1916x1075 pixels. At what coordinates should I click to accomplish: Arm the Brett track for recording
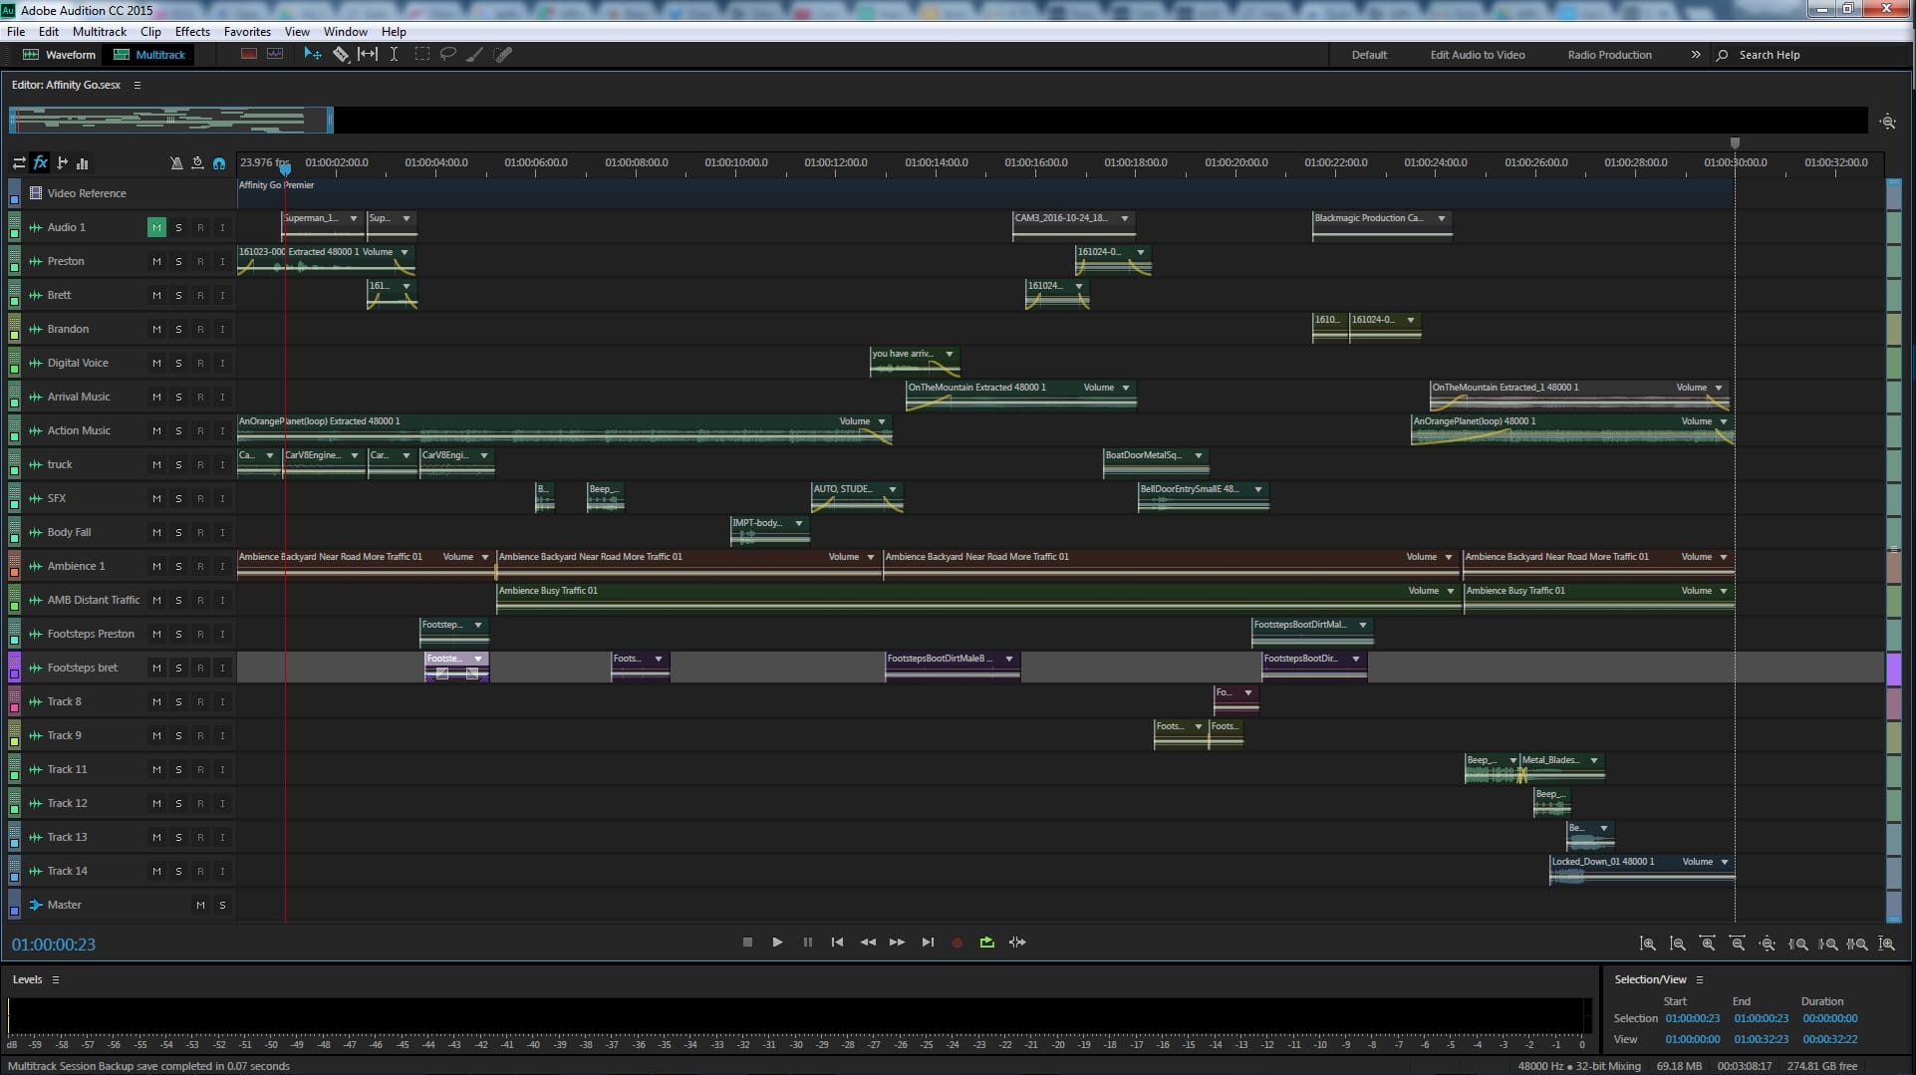tap(200, 295)
